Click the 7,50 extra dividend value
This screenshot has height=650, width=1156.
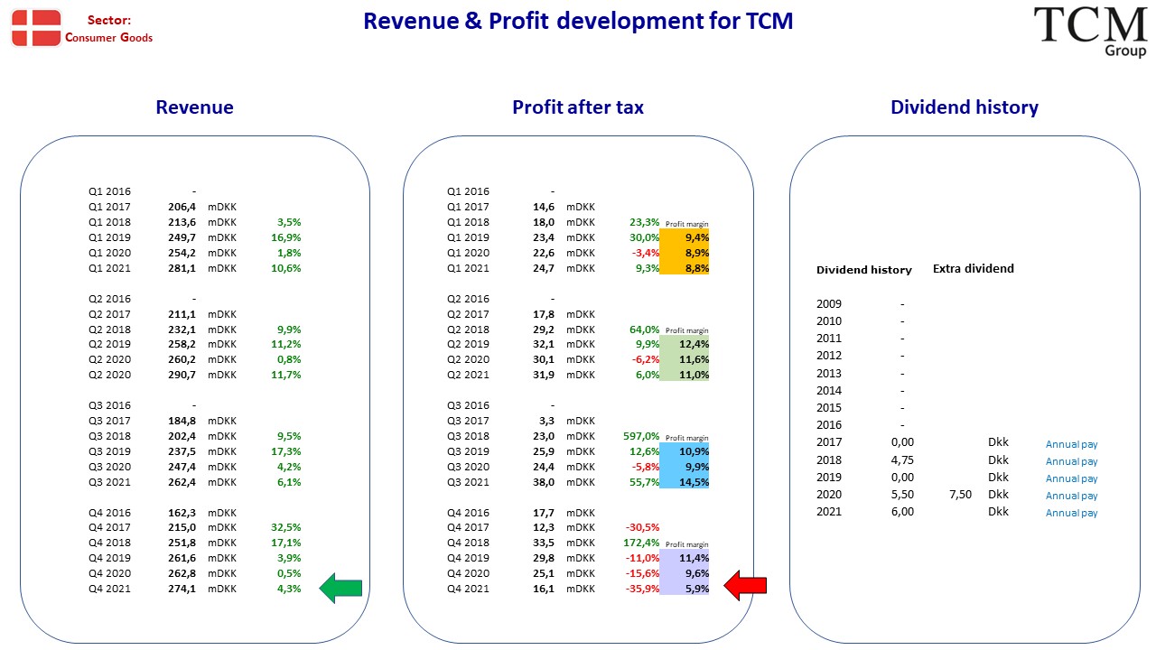(x=961, y=495)
